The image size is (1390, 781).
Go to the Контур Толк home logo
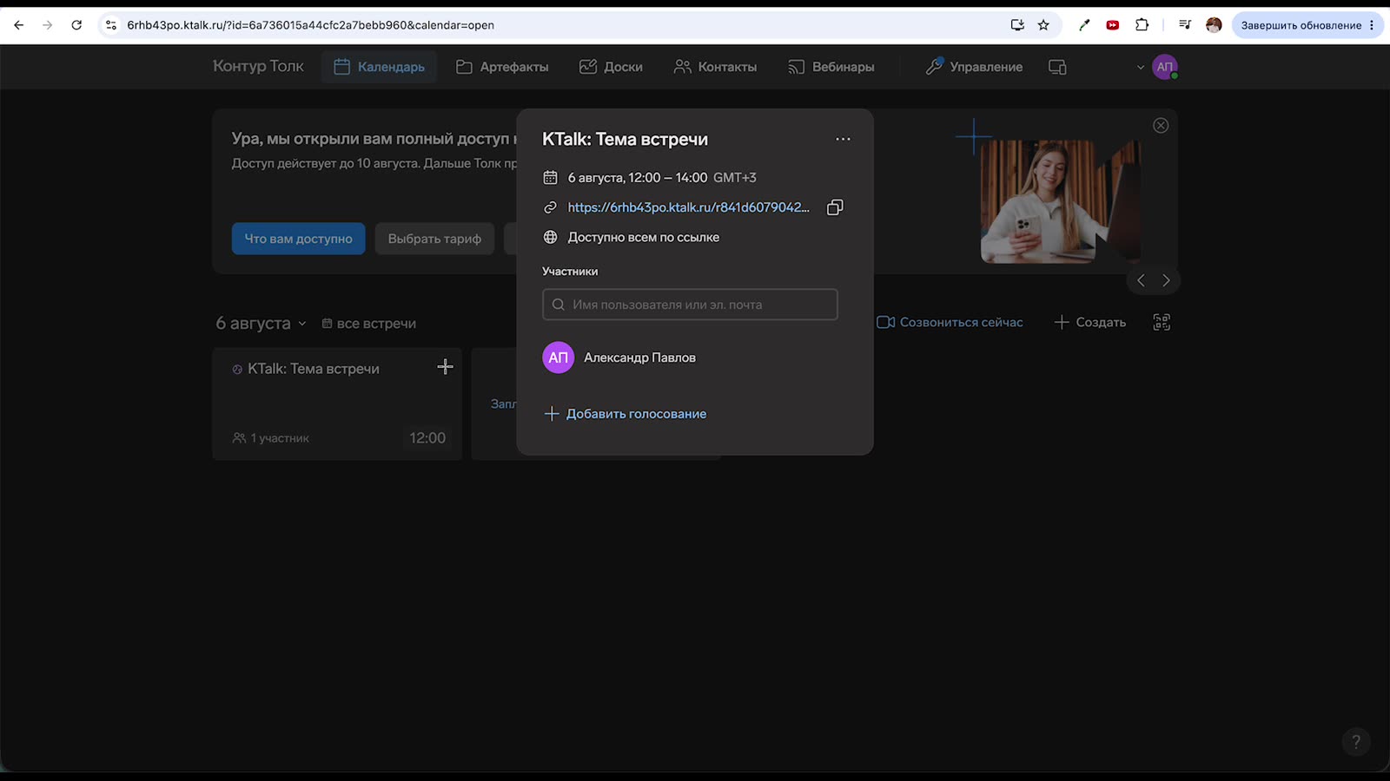pyautogui.click(x=258, y=67)
